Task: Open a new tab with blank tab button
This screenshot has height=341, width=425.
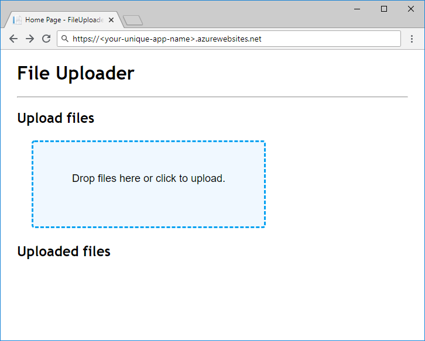Action: click(133, 20)
